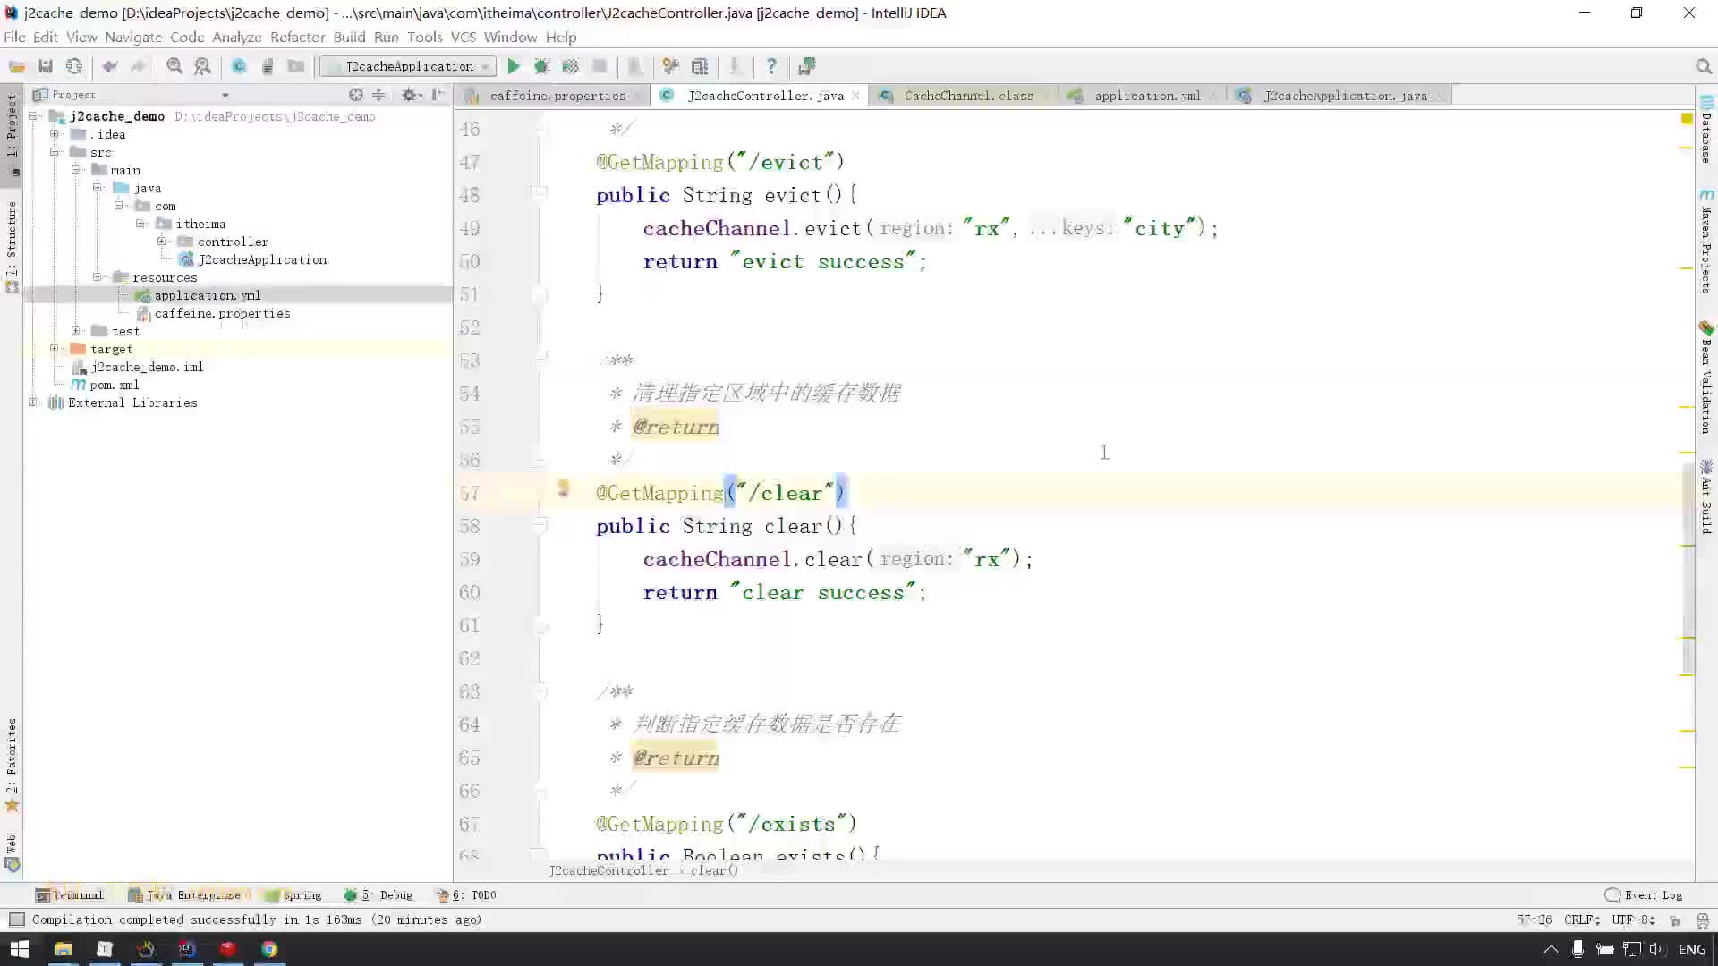Click the Save All toolbar icon

tap(45, 66)
